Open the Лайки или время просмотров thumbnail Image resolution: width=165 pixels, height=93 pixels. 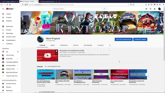pos(101,74)
